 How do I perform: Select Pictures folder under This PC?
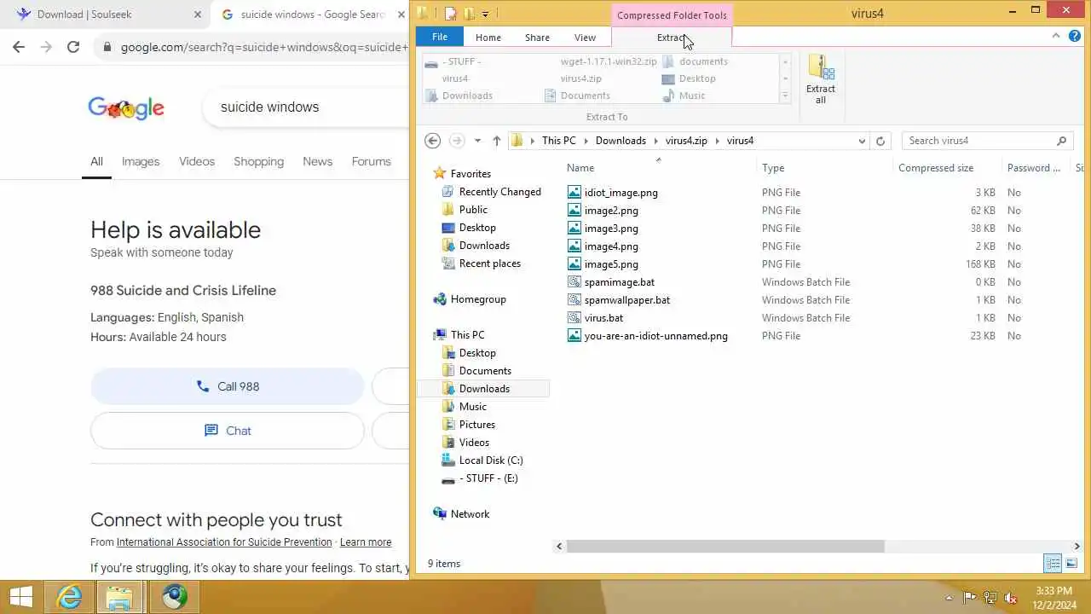(477, 425)
